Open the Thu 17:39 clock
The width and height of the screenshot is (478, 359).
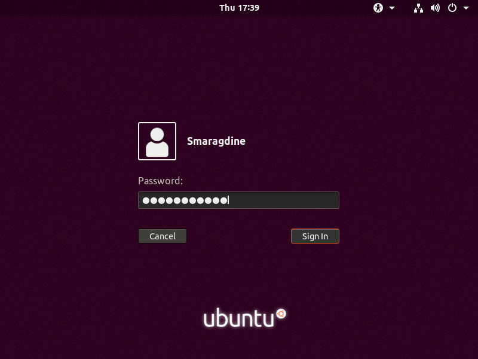pos(239,8)
